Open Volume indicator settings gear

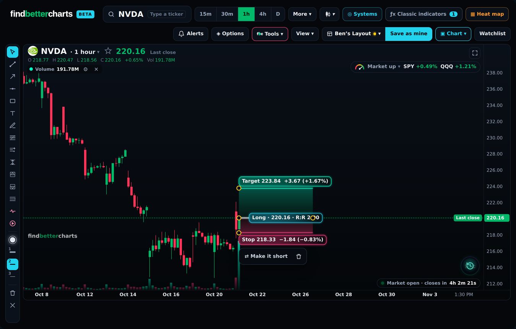click(x=86, y=69)
